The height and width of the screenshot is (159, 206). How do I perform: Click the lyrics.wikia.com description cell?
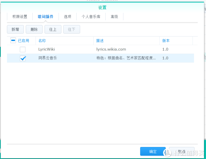[114, 49]
